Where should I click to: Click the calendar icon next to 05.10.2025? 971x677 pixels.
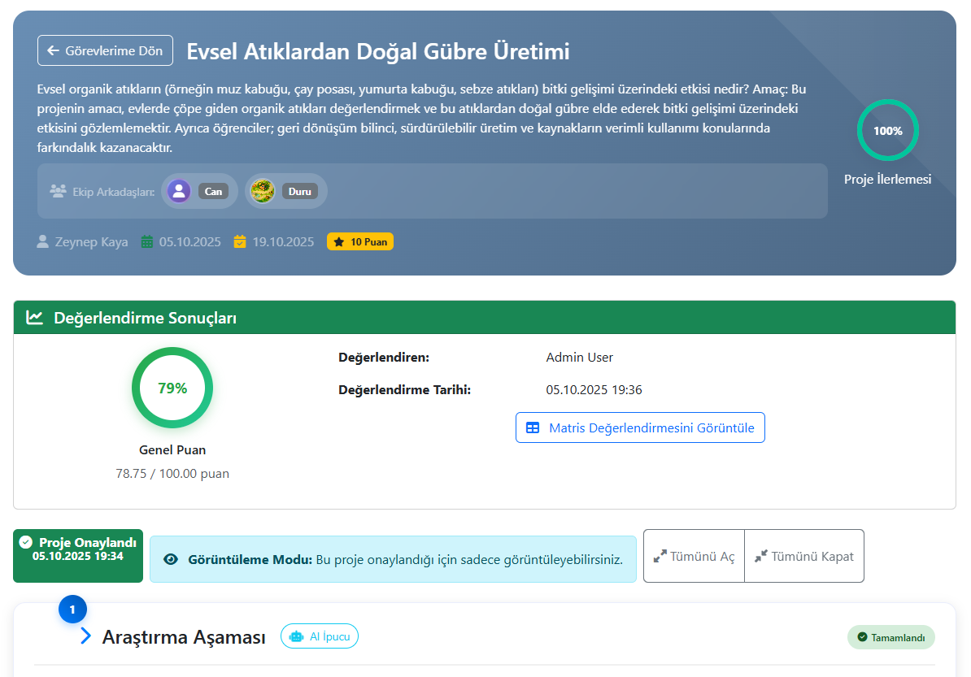147,241
